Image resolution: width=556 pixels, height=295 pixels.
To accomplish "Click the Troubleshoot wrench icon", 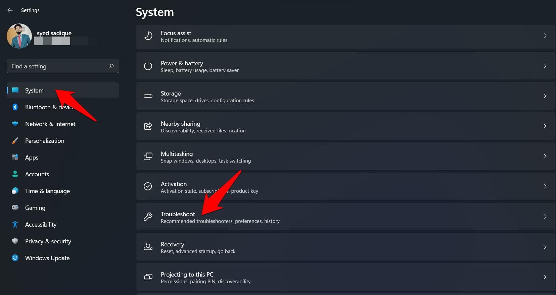I will (148, 217).
